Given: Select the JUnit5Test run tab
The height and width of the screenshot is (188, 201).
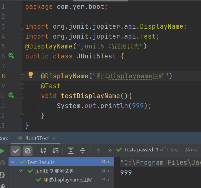Looking at the screenshot, I should [x=36, y=138].
